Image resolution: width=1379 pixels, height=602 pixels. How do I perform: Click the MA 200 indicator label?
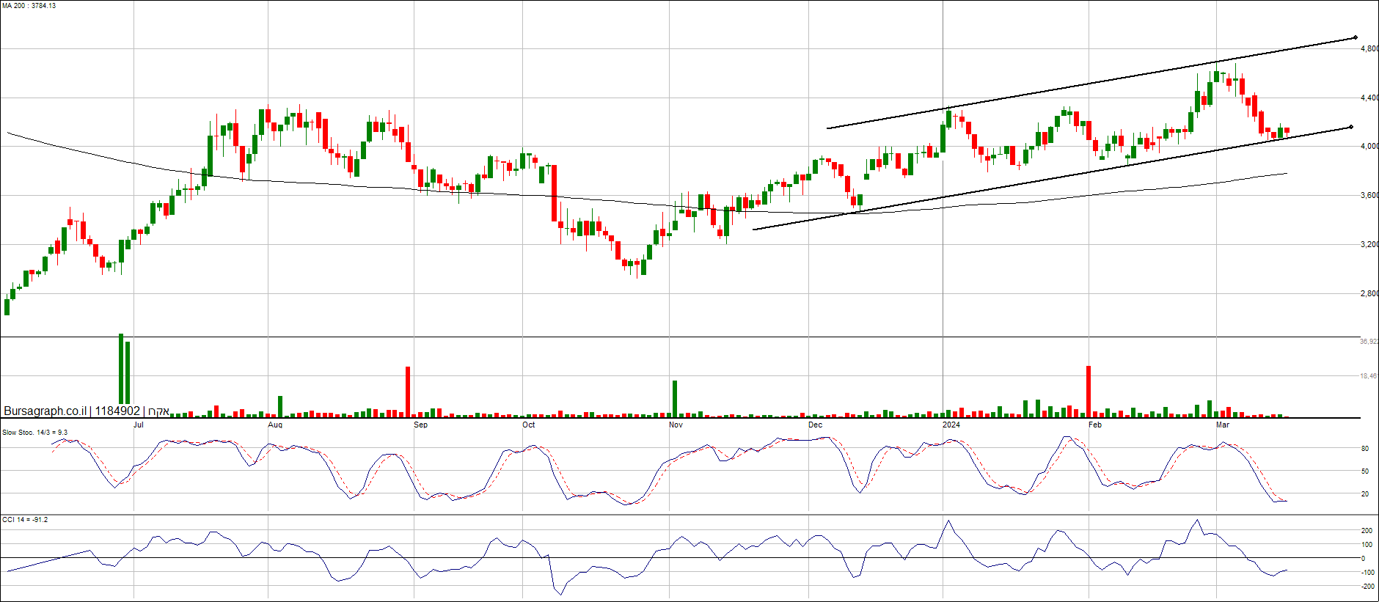point(29,6)
